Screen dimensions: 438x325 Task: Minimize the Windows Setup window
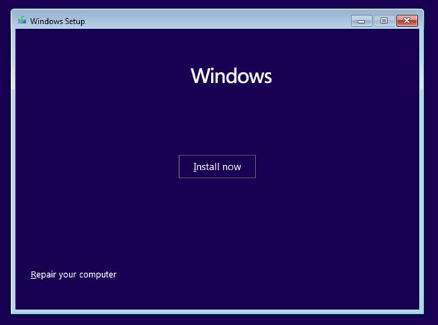coord(361,21)
